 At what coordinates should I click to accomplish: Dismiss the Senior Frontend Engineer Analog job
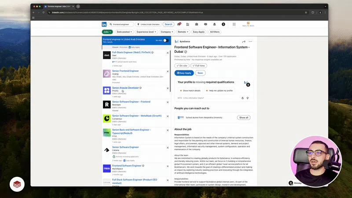pos(168,71)
